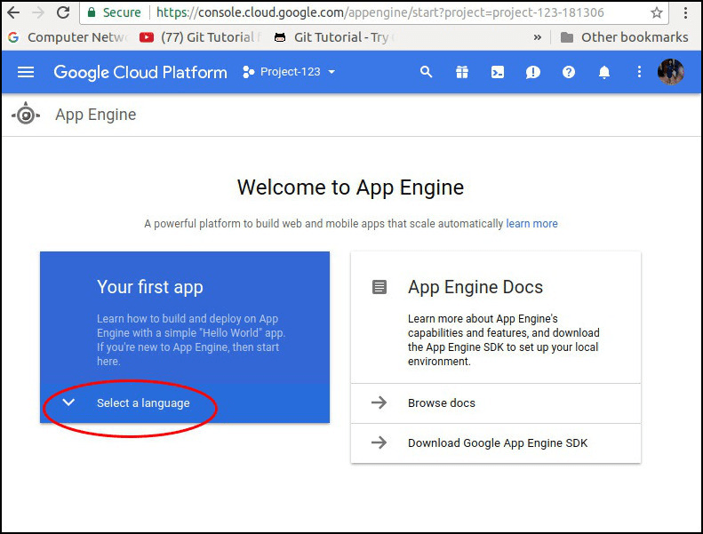Image resolution: width=703 pixels, height=534 pixels.
Task: Click the Google Cloud Platform logo
Action: (140, 72)
